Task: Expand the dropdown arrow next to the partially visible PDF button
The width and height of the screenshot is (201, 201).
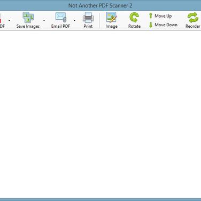Action: pyautogui.click(x=9, y=20)
